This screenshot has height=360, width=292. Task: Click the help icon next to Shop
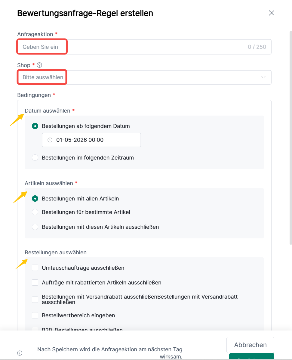click(39, 65)
